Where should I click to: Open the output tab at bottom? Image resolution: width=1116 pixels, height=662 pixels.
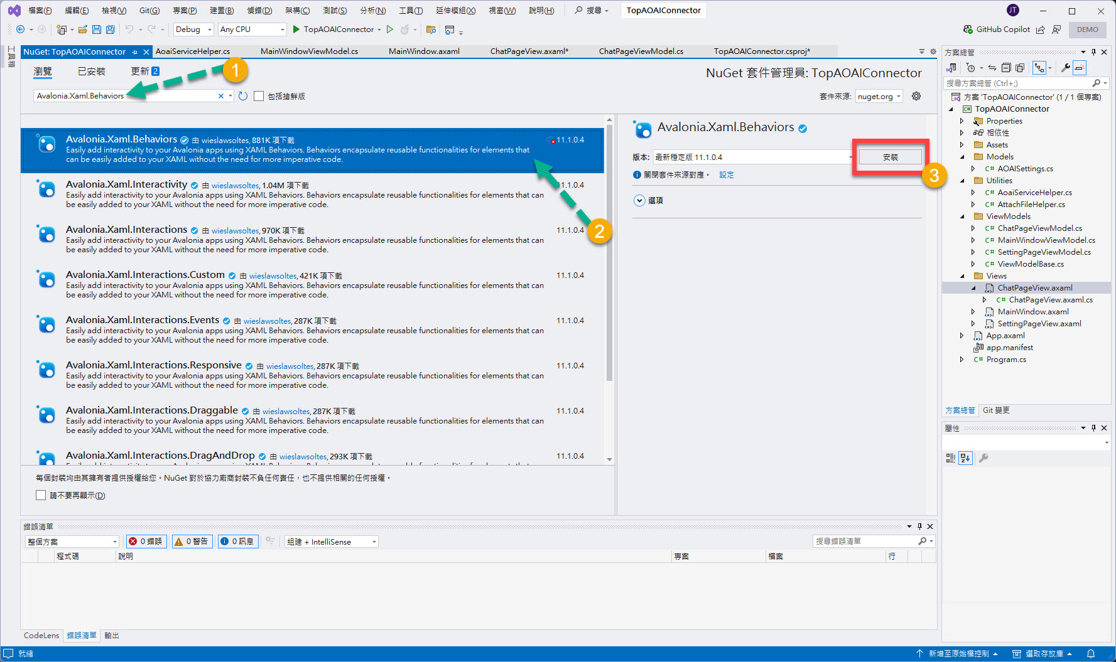tap(112, 636)
